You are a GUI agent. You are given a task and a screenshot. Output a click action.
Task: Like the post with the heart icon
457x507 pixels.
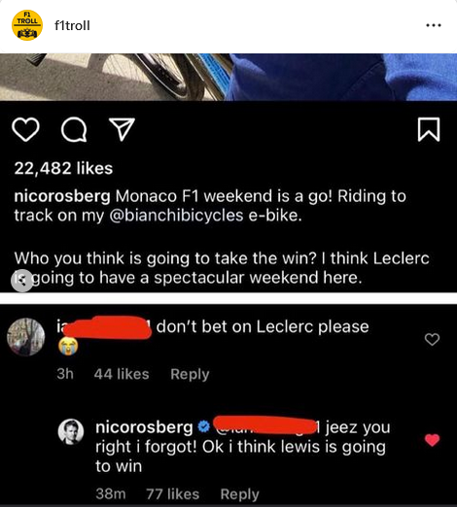pyautogui.click(x=25, y=129)
